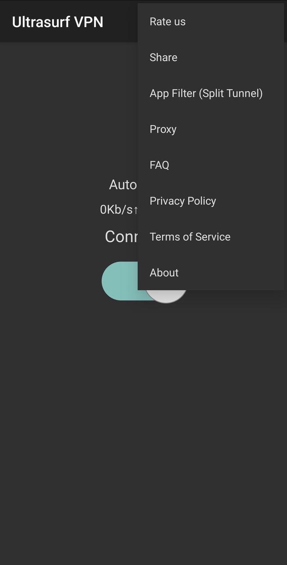The height and width of the screenshot is (565, 287).
Task: Open the Rate us menu option
Action: [167, 21]
